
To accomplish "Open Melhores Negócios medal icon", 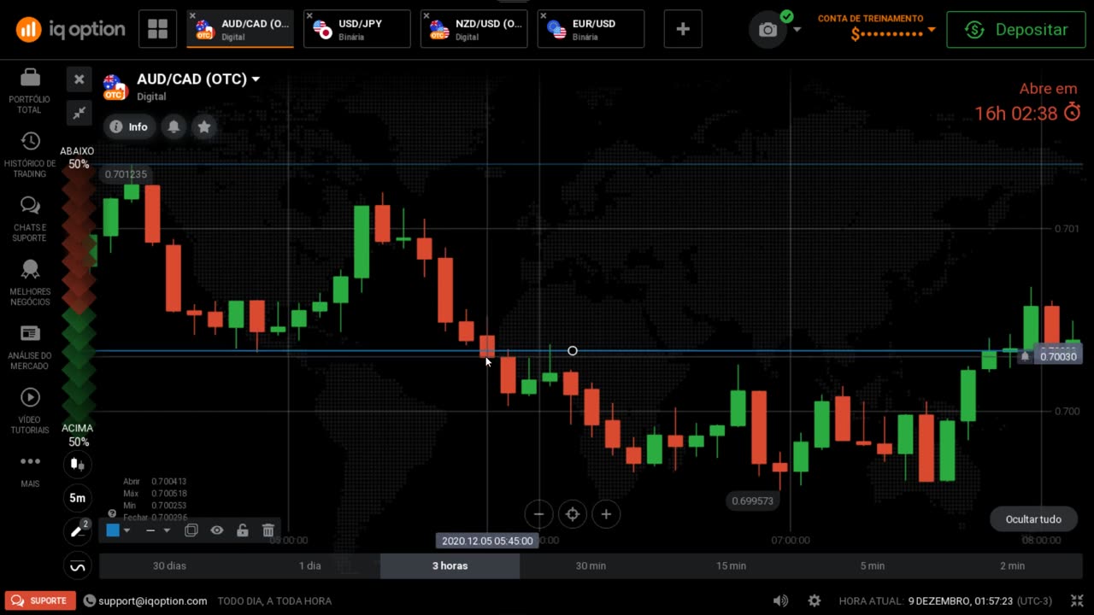I will 30,270.
